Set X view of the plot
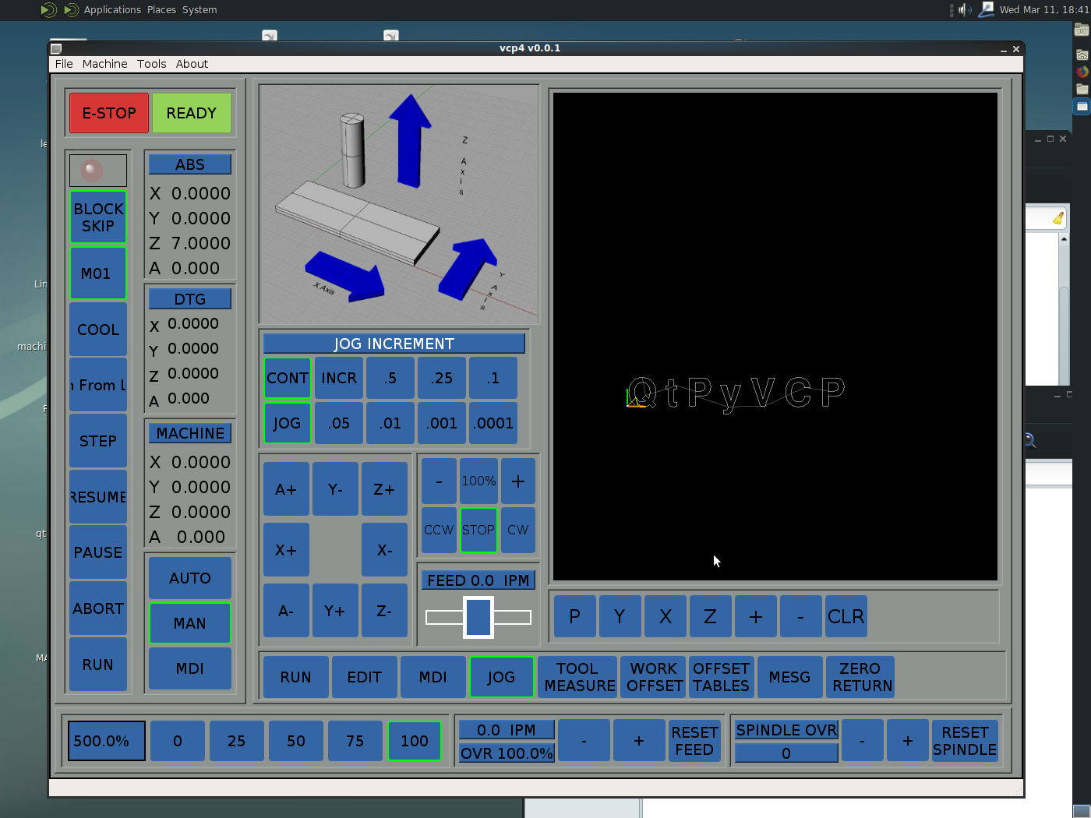 click(666, 617)
